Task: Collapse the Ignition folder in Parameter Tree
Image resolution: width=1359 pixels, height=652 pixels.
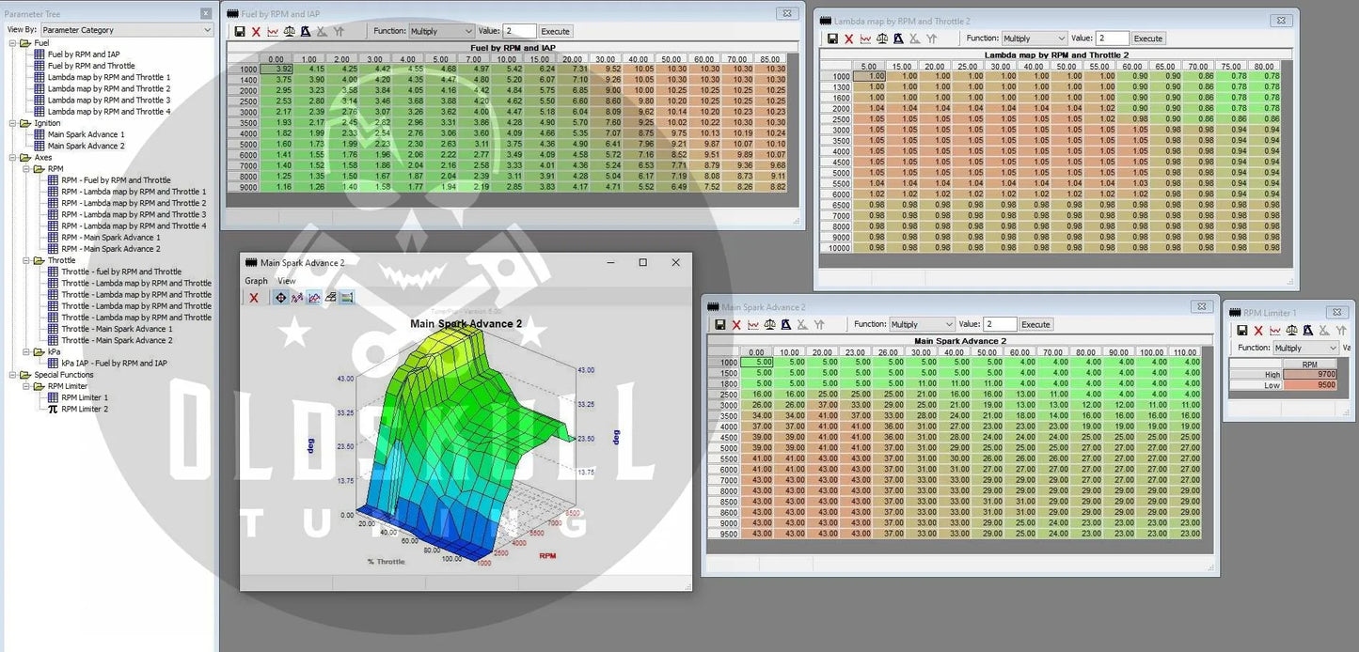Action: 12,123
